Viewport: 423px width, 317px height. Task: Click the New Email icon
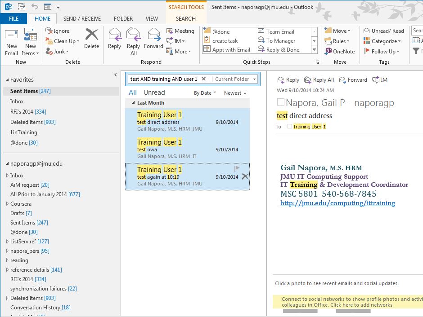click(11, 35)
